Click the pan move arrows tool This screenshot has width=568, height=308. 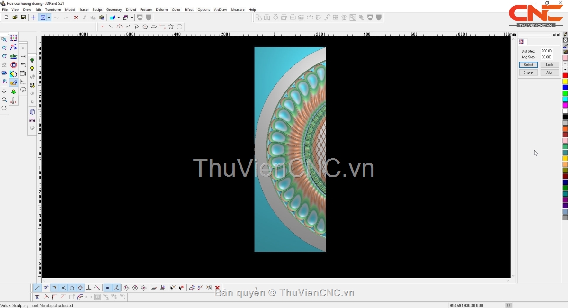(x=4, y=91)
